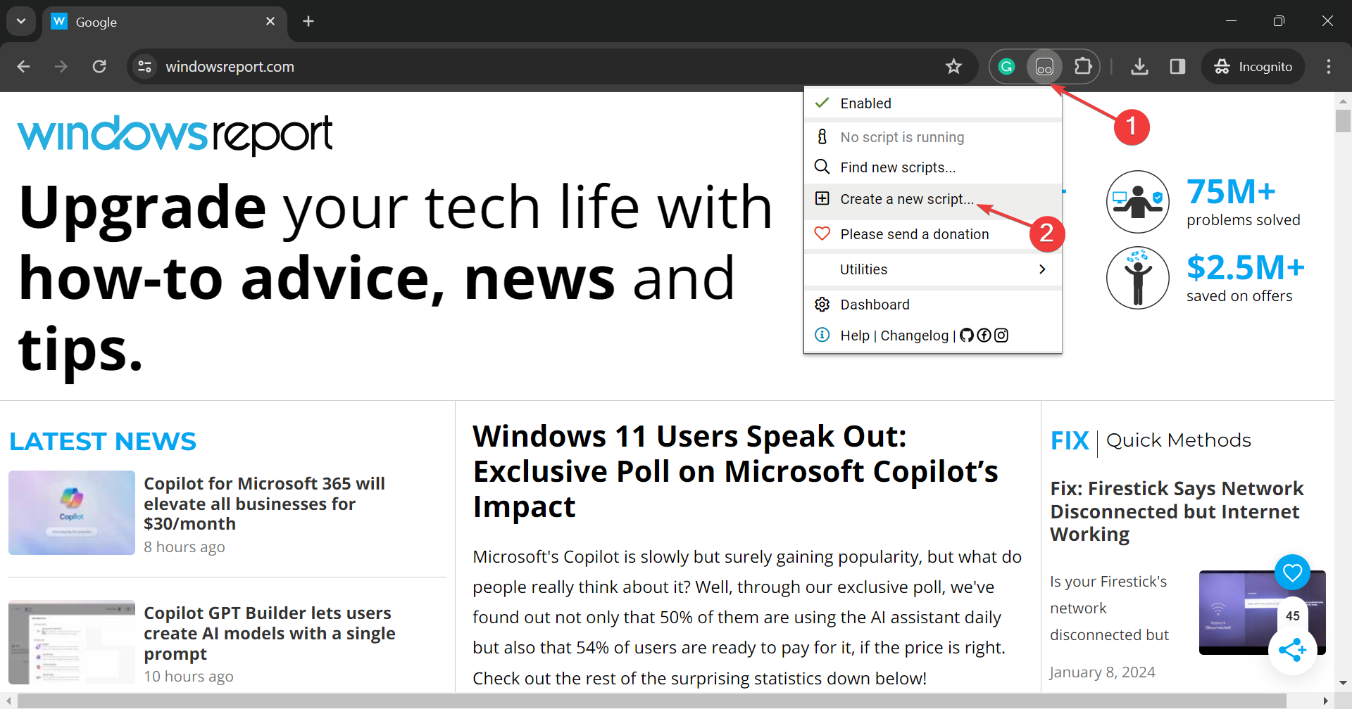This screenshot has height=709, width=1352.
Task: Click the Dashboard gear icon
Action: click(x=822, y=305)
